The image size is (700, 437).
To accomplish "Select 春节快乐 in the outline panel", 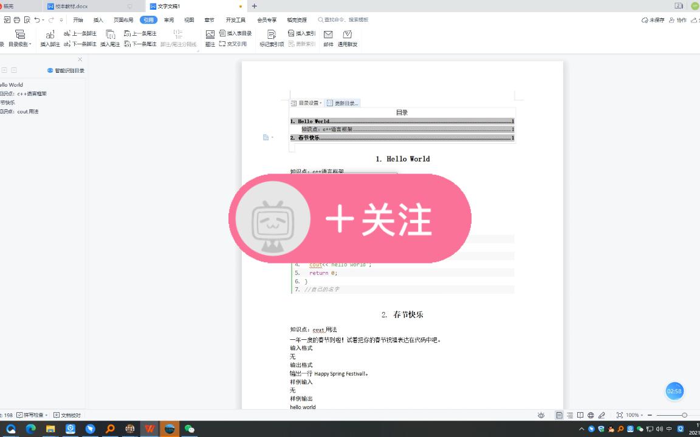I will click(x=9, y=102).
